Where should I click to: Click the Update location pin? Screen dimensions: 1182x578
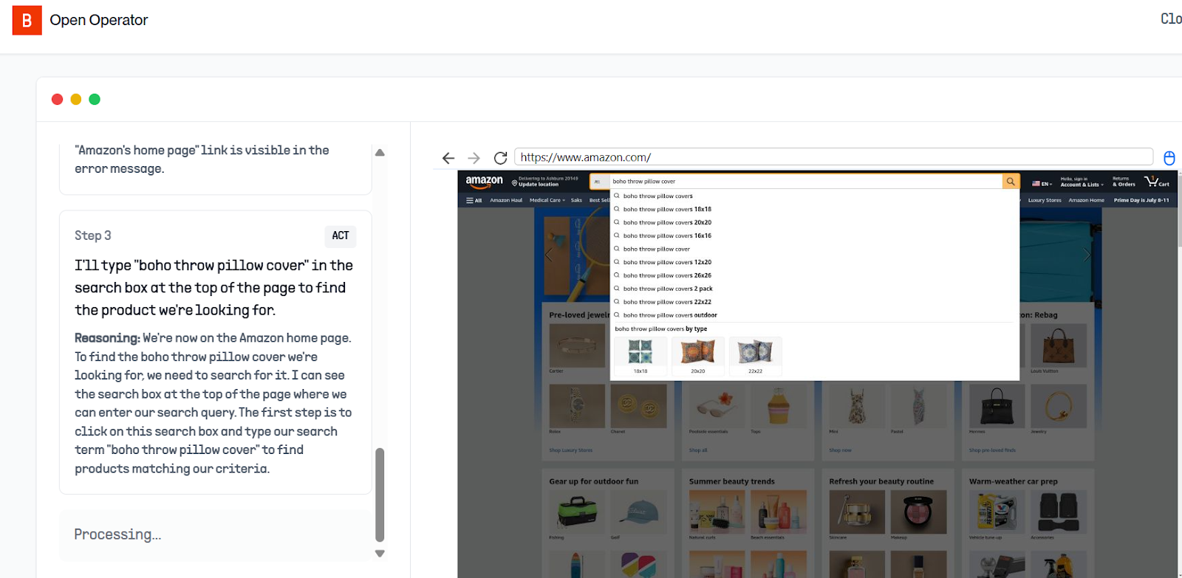[x=514, y=183]
